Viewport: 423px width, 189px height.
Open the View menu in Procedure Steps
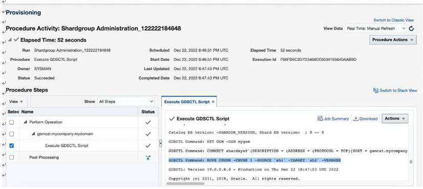pyautogui.click(x=16, y=102)
